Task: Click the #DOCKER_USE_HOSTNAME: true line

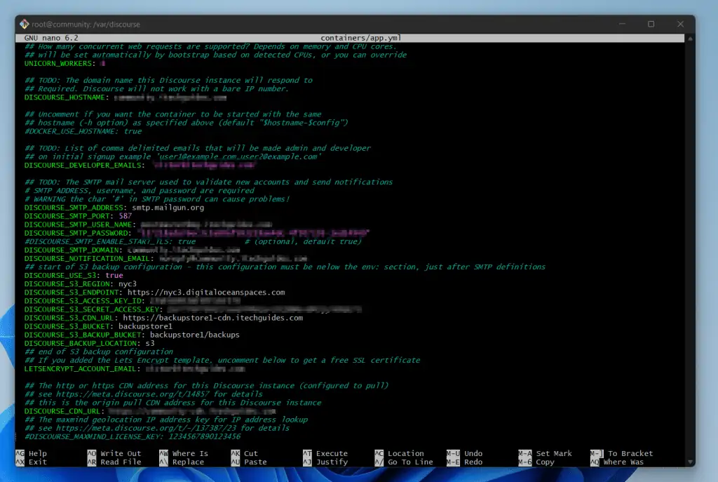Action: click(x=83, y=131)
